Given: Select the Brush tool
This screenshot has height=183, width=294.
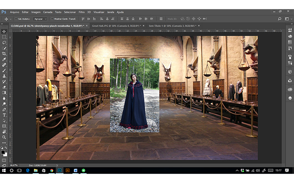Looking at the screenshot, I should 4,71.
